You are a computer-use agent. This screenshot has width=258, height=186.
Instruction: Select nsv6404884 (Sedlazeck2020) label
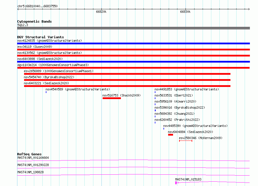click(x=190, y=132)
